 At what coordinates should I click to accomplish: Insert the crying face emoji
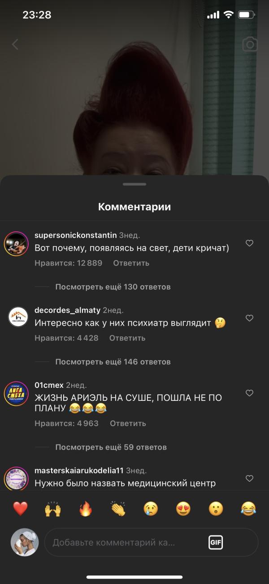[151, 509]
